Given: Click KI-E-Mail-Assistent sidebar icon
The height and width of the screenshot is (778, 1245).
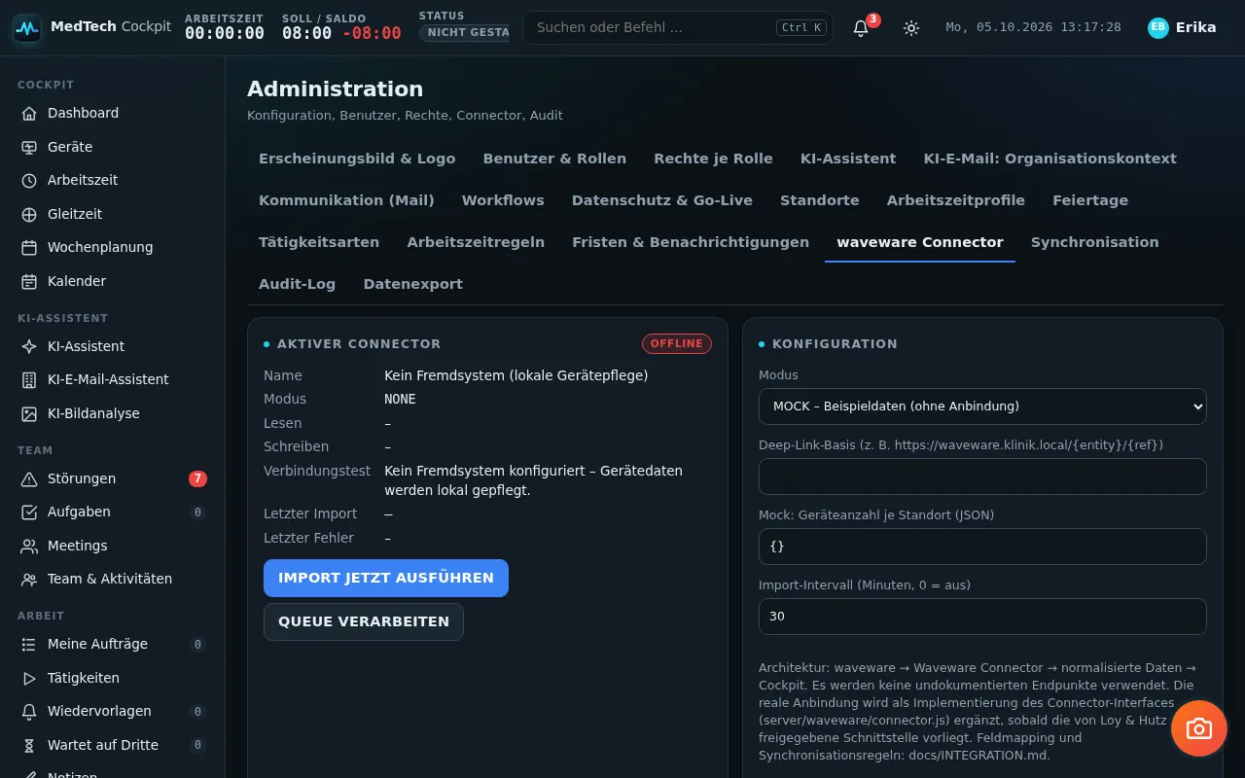Looking at the screenshot, I should tap(29, 379).
